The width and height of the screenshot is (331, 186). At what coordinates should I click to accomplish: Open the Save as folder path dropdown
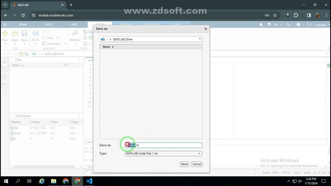click(x=200, y=39)
